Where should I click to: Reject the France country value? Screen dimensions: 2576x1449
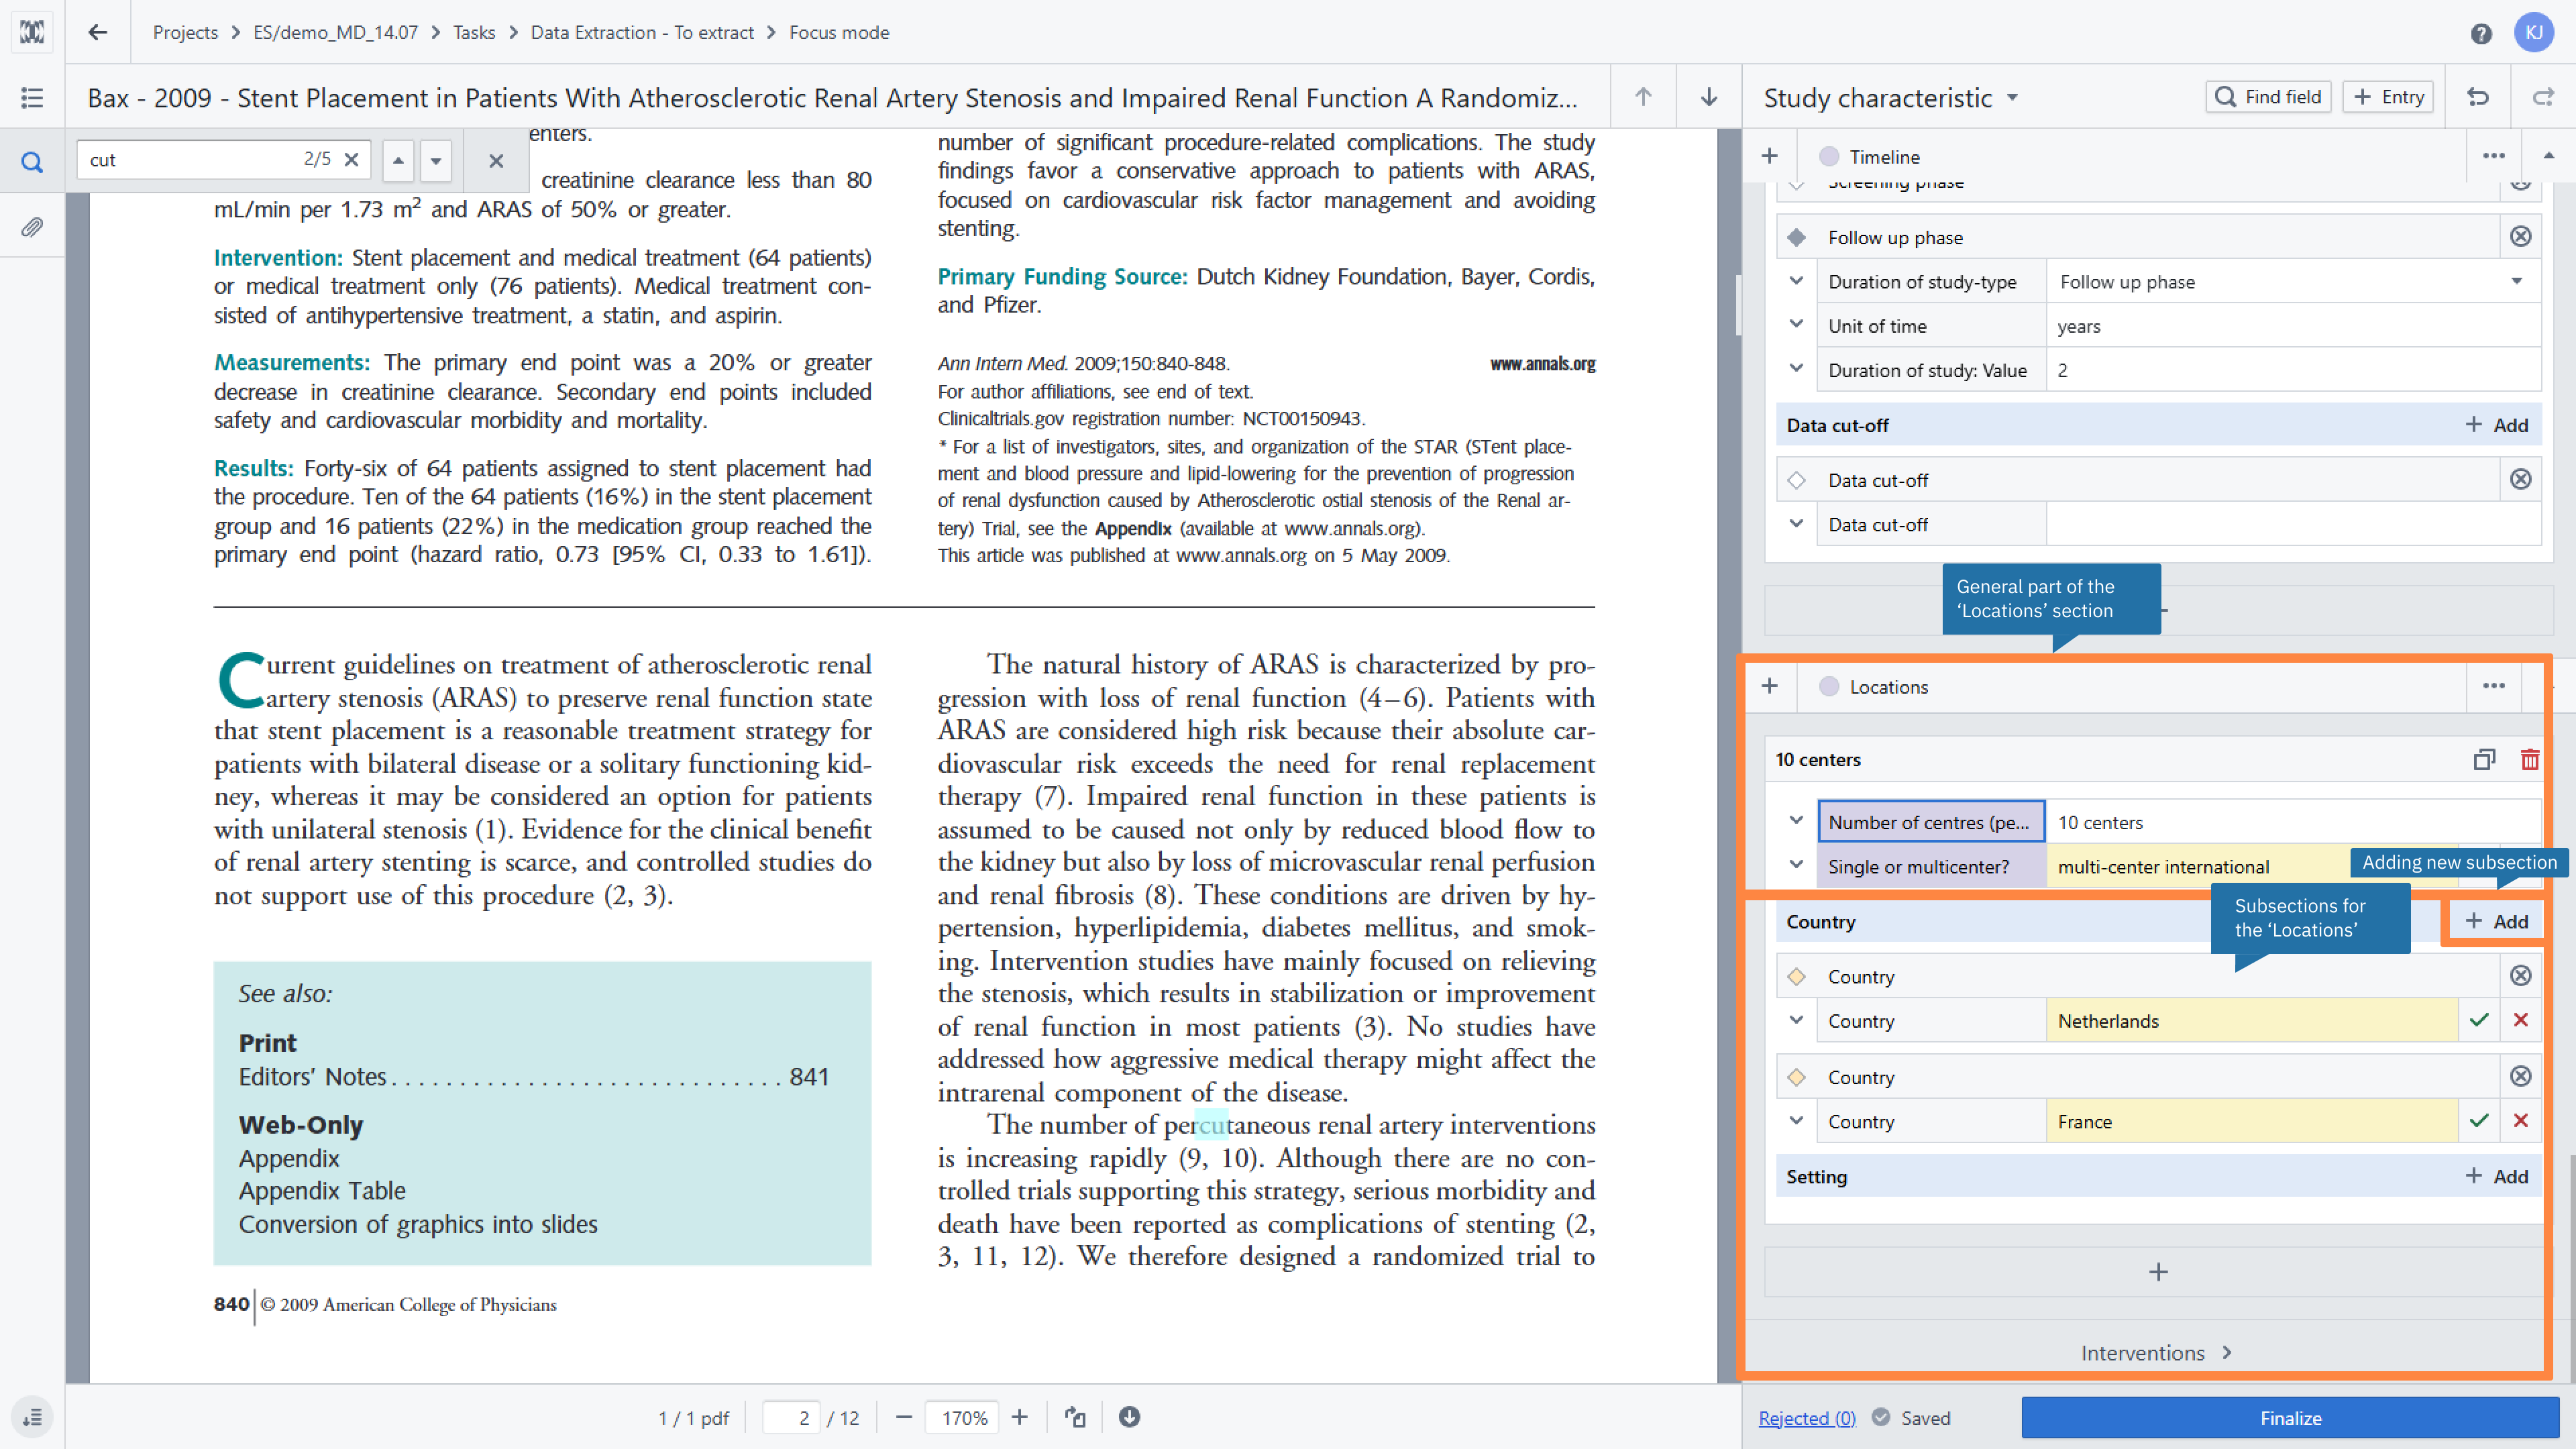[2520, 1121]
